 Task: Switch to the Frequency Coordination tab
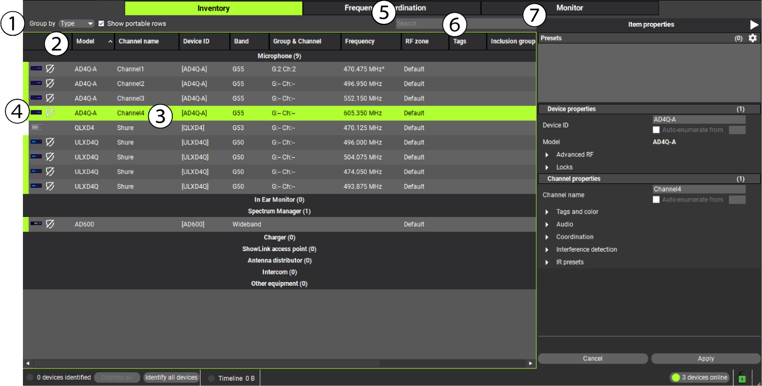(391, 8)
